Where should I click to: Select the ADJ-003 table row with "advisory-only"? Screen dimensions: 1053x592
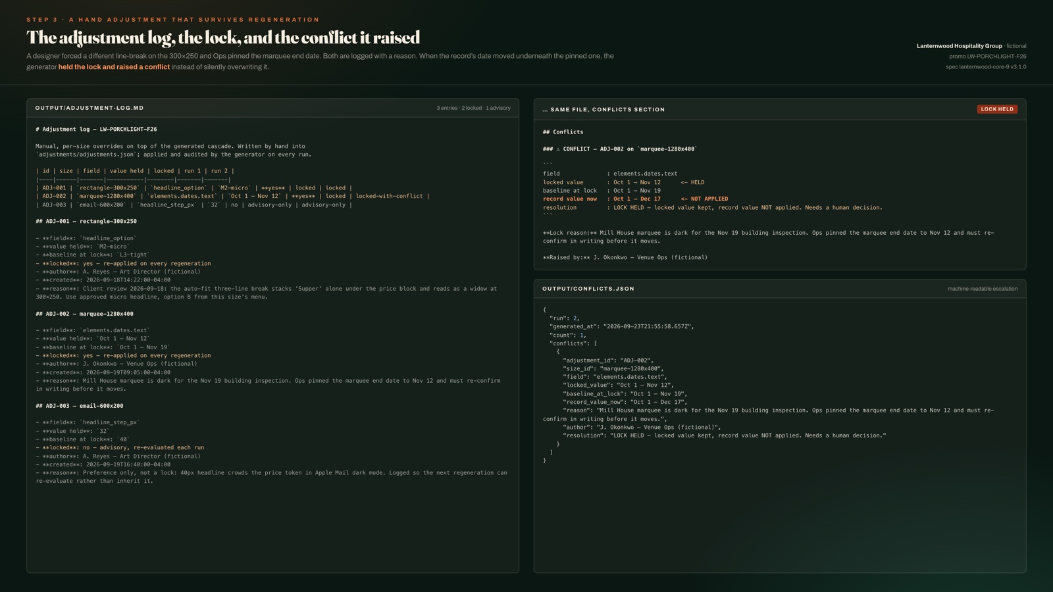pos(194,205)
